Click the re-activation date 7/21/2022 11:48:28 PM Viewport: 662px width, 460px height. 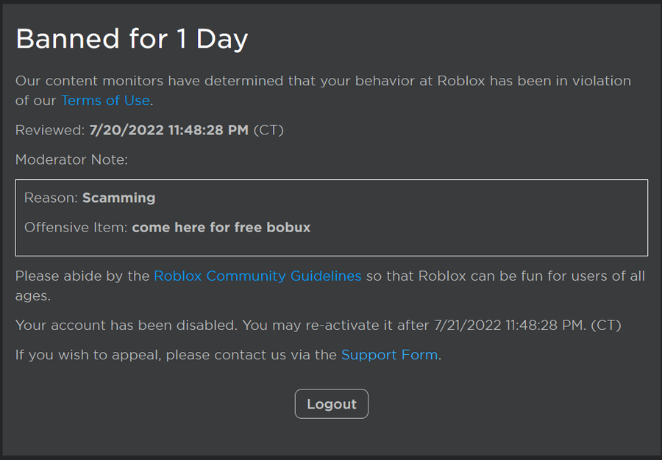[509, 325]
